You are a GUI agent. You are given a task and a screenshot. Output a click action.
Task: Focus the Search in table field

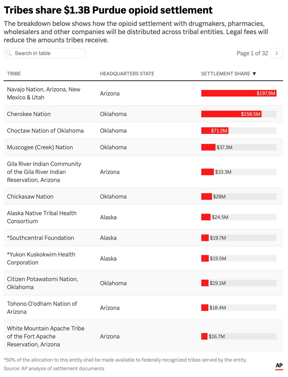pyautogui.click(x=45, y=53)
